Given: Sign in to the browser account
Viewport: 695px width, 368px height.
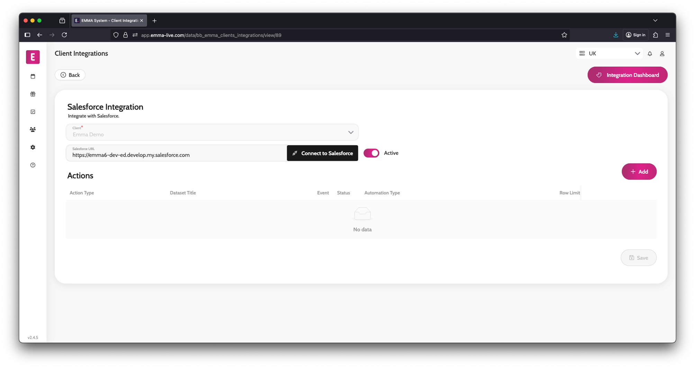Looking at the screenshot, I should (636, 35).
